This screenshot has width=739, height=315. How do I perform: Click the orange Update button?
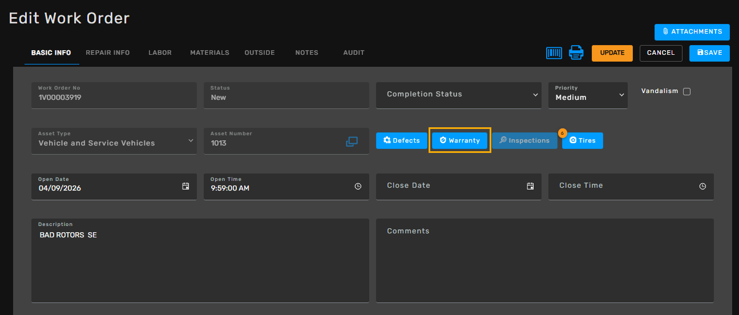click(x=612, y=53)
